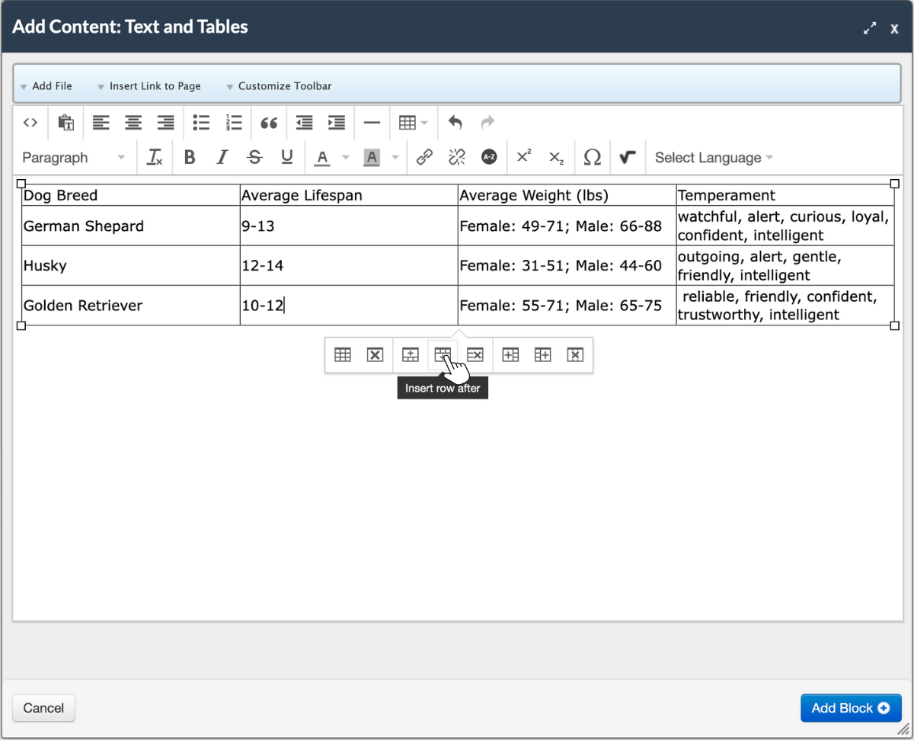
Task: Undo the last edit
Action: 455,123
